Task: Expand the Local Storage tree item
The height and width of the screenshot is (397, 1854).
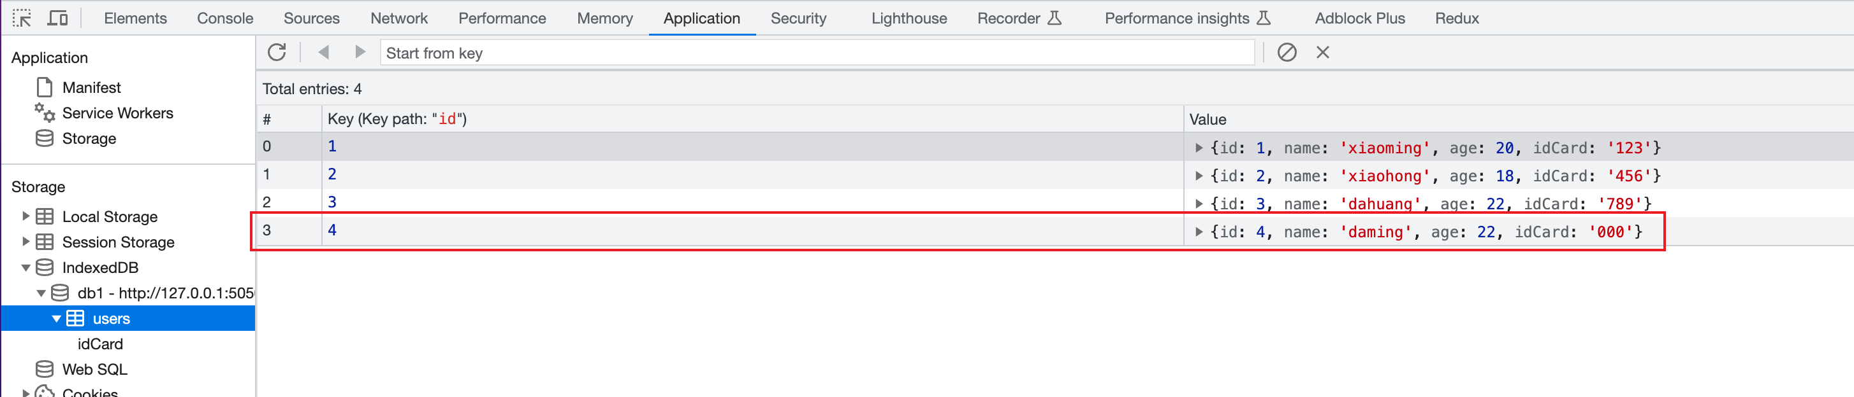Action: tap(26, 216)
